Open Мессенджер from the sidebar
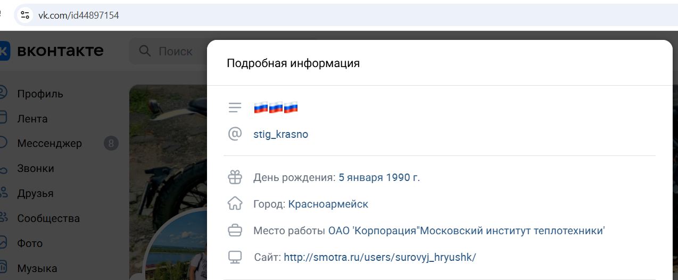678x280 pixels. point(49,143)
